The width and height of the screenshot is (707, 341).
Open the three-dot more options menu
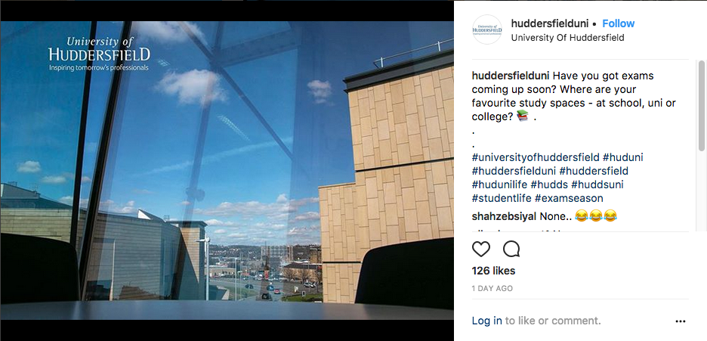[681, 321]
